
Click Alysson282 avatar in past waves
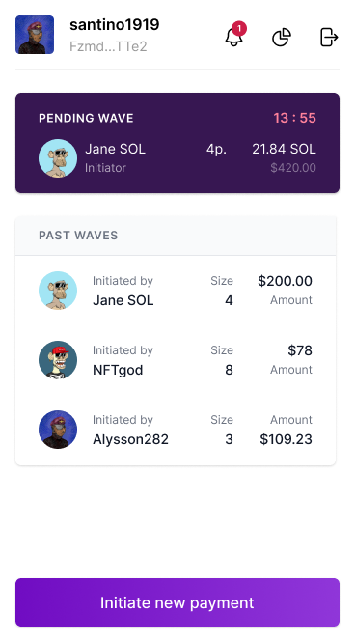point(58,430)
